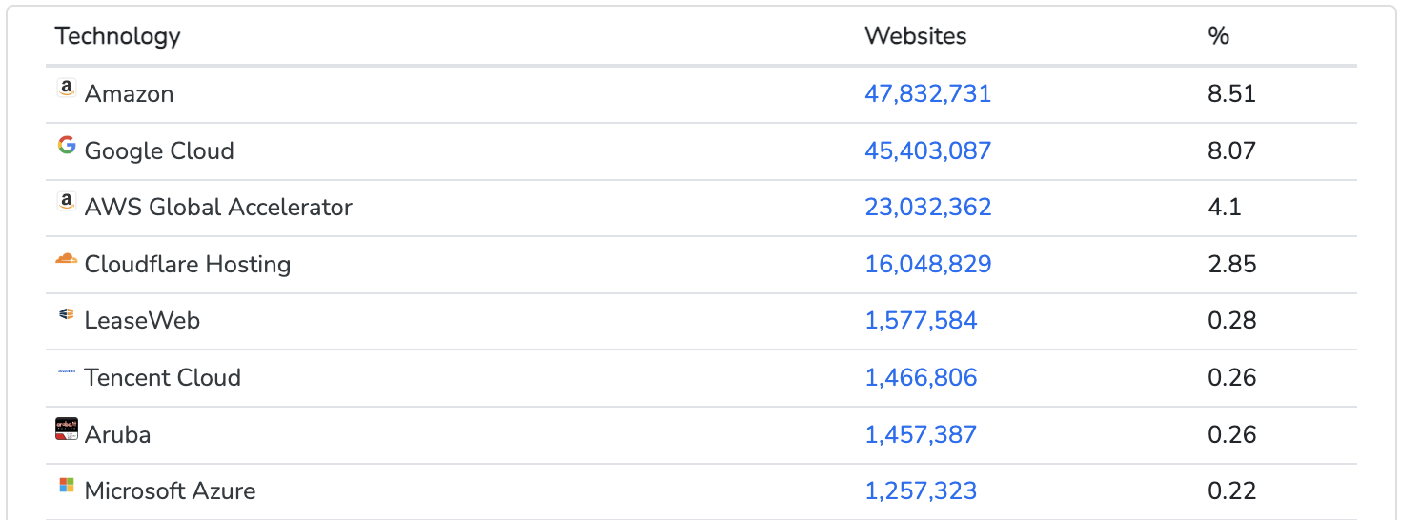Open the 23,032,362 websites link
Screen dimensions: 1401x520
[x=927, y=207]
